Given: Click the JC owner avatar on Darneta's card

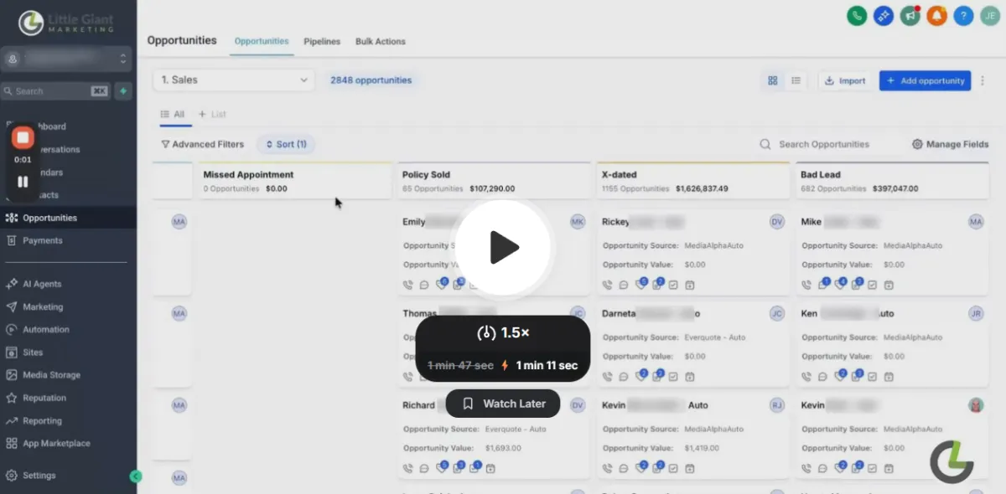Looking at the screenshot, I should (777, 314).
